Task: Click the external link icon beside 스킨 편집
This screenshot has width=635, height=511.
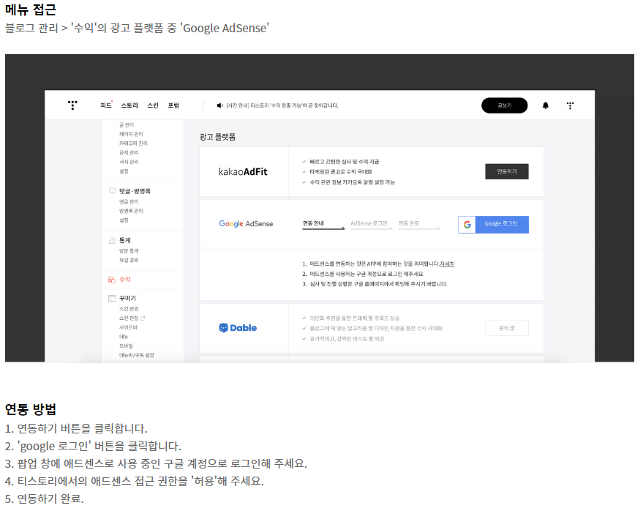Action: tap(143, 318)
